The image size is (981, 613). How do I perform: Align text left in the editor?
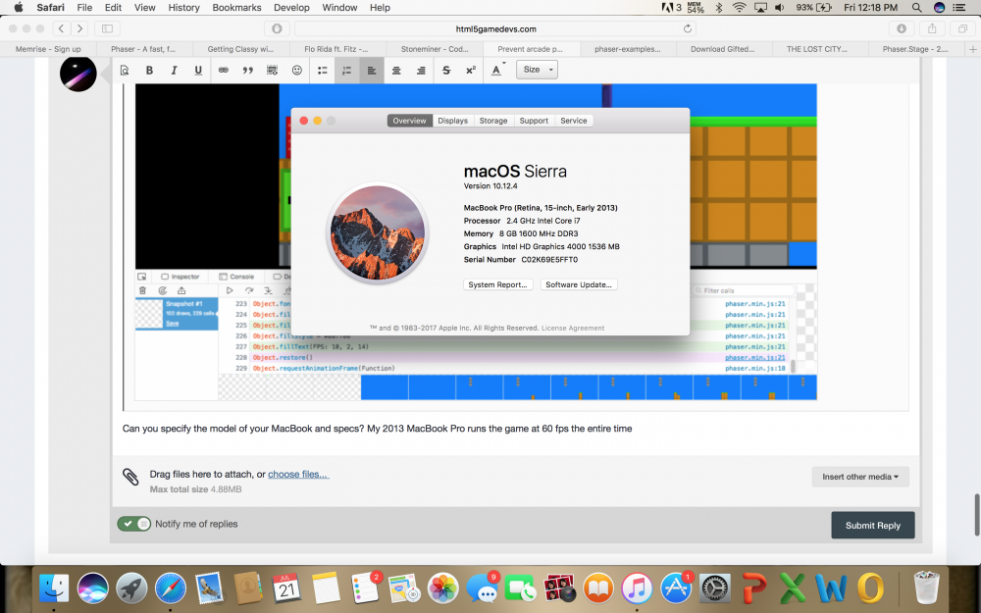[x=371, y=70]
